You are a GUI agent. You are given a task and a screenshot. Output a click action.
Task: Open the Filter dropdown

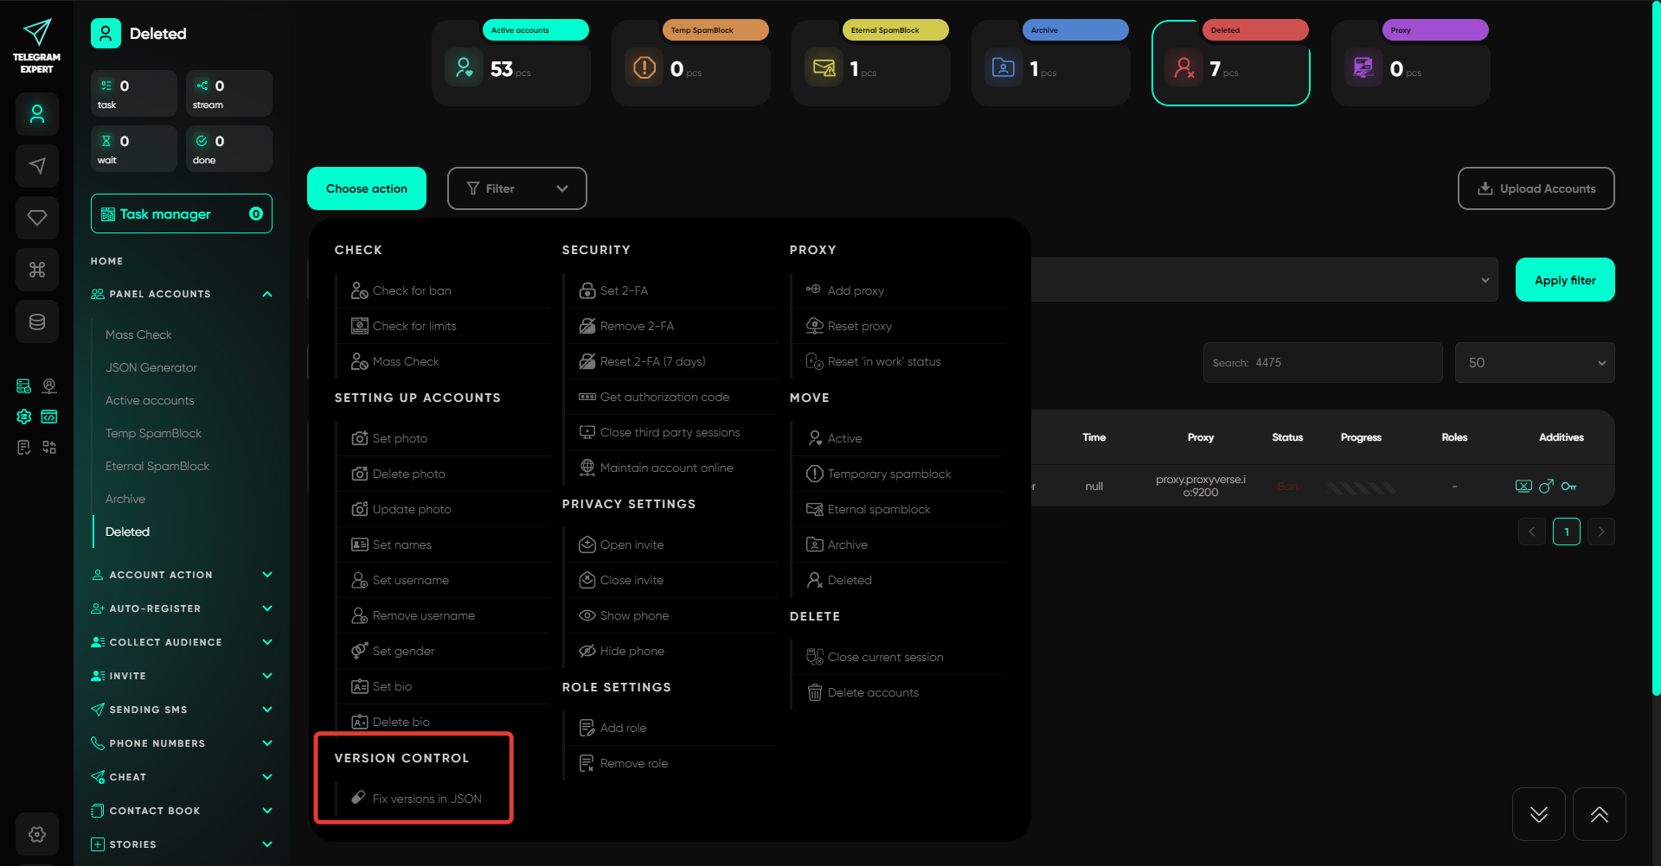[x=516, y=188]
